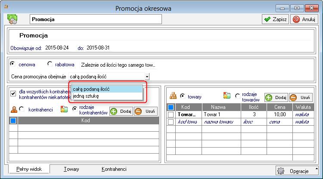Tick checkbox in kod towa placeholder row

(x=171, y=122)
